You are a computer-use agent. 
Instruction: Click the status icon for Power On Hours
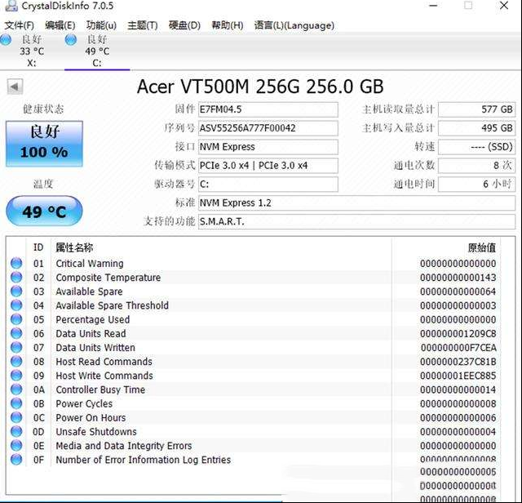tap(16, 417)
